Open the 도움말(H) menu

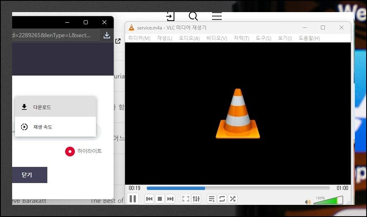click(x=309, y=38)
